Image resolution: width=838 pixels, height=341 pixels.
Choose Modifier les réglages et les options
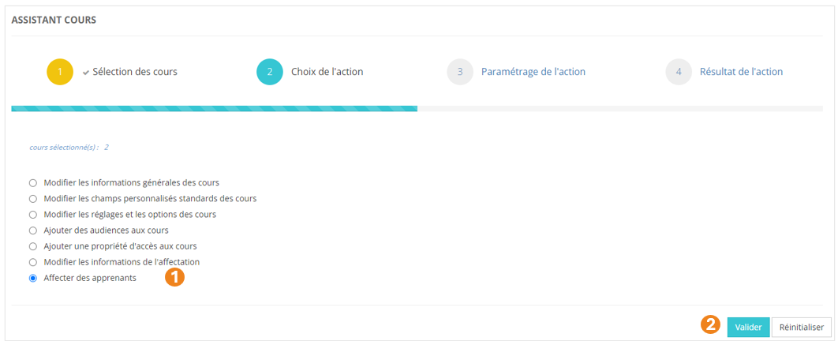point(33,214)
